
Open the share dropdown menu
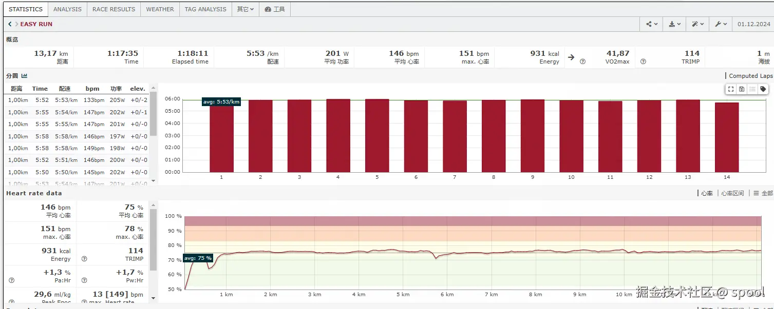pos(652,24)
